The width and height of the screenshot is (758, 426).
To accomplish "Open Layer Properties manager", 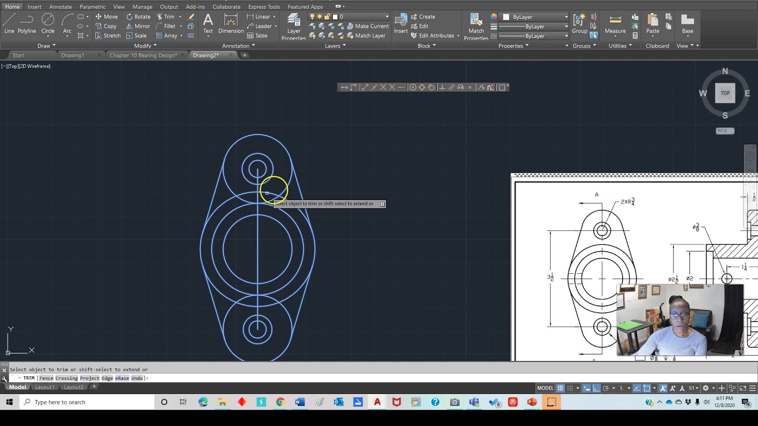I will (x=294, y=27).
